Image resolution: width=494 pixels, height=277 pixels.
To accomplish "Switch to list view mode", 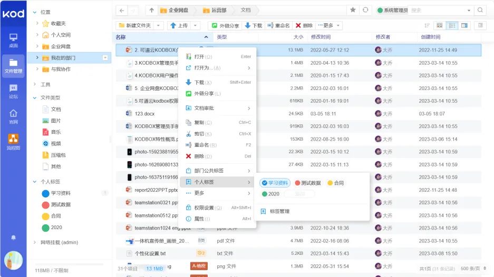I will [452, 25].
